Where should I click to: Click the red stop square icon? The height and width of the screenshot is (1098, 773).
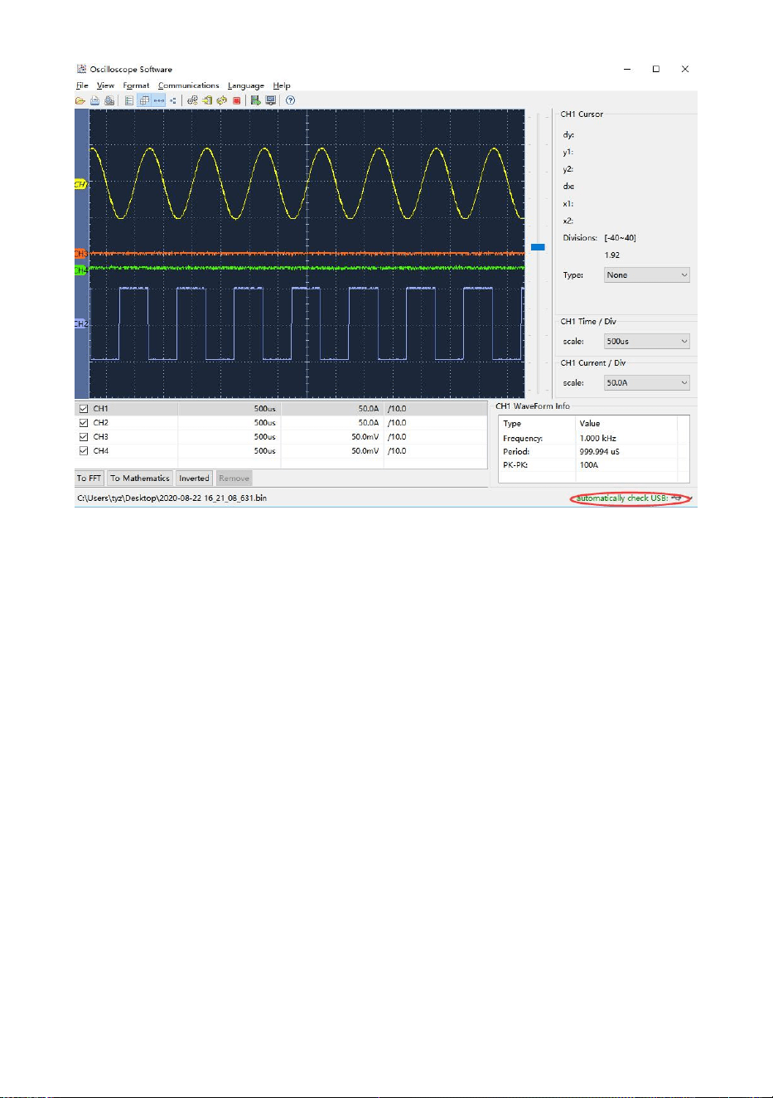tap(236, 100)
